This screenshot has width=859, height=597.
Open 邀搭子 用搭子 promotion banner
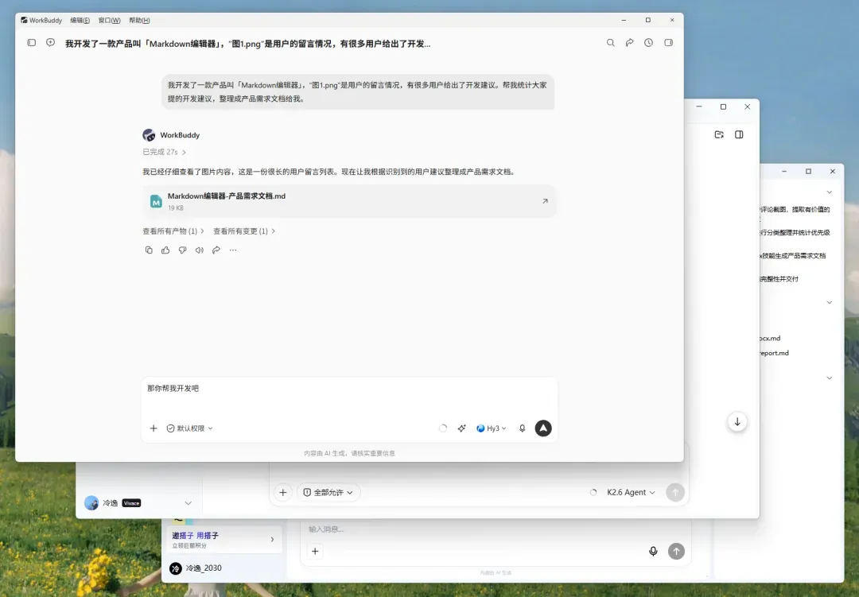pyautogui.click(x=225, y=539)
